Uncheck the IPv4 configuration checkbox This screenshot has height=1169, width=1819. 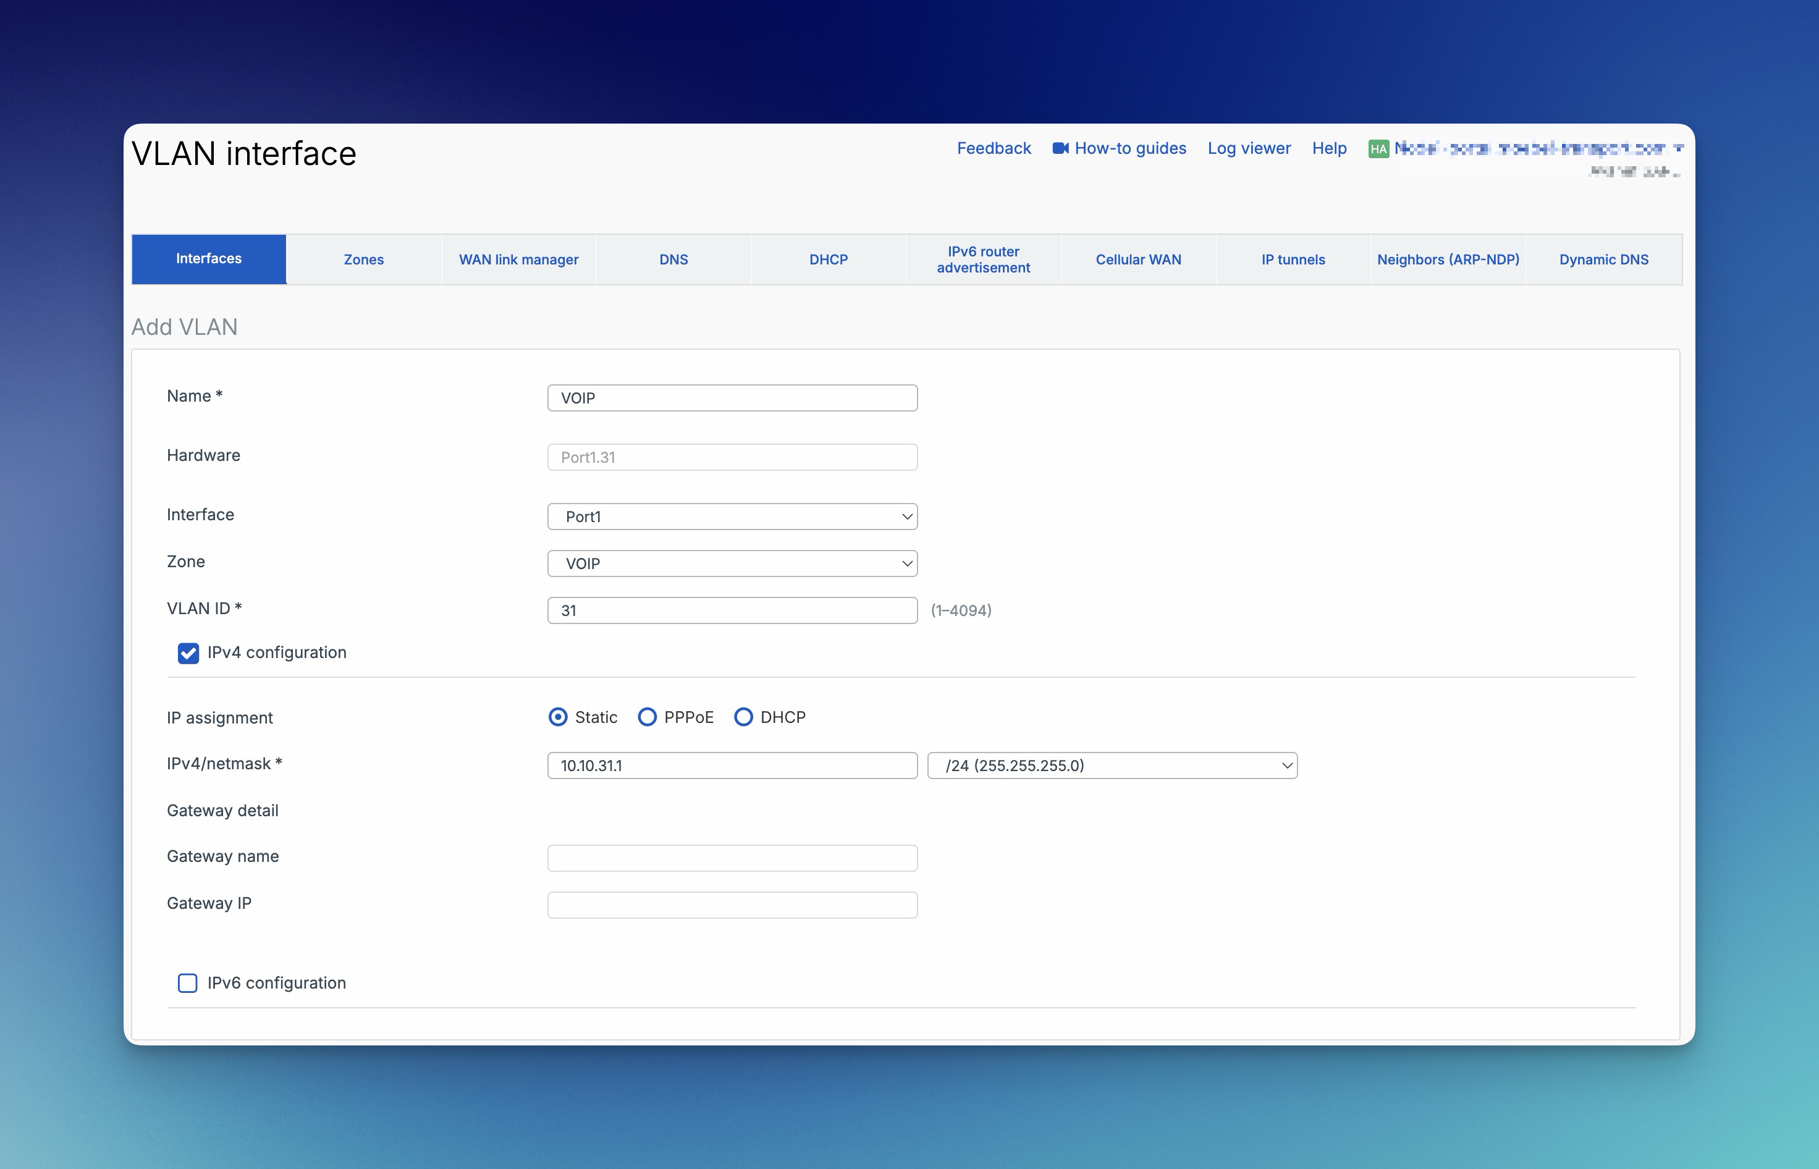[x=188, y=653]
